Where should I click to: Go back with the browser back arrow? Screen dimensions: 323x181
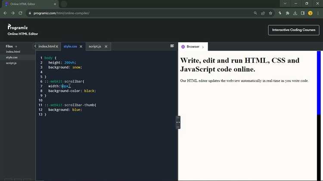pyautogui.click(x=5, y=13)
